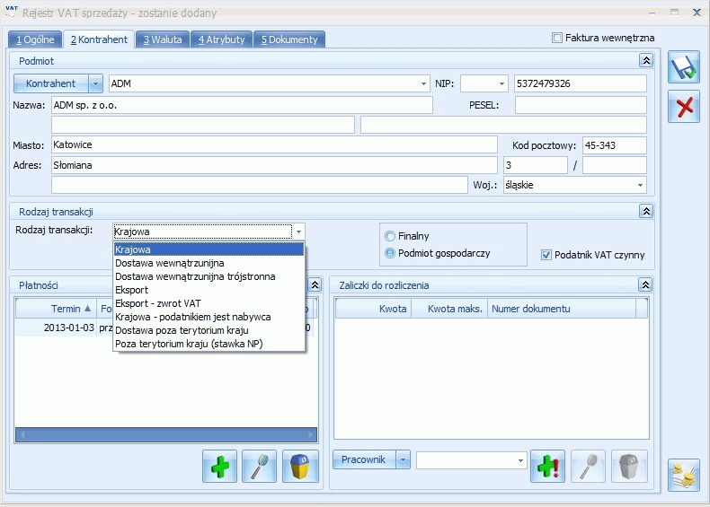The image size is (710, 507).
Task: Collapse the Podmiot section
Action: [645, 60]
